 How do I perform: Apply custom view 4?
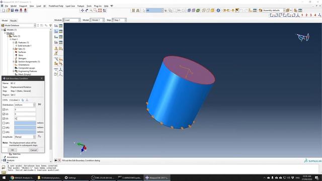pos(315,15)
